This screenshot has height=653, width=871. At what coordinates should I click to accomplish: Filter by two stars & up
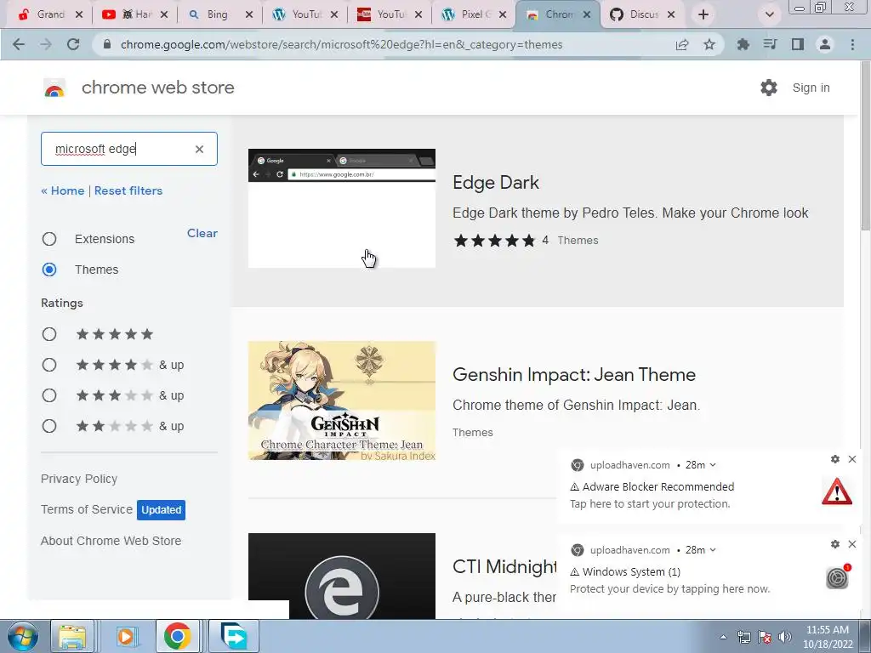[49, 426]
